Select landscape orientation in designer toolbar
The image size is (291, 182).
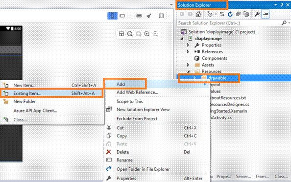click(122, 16)
